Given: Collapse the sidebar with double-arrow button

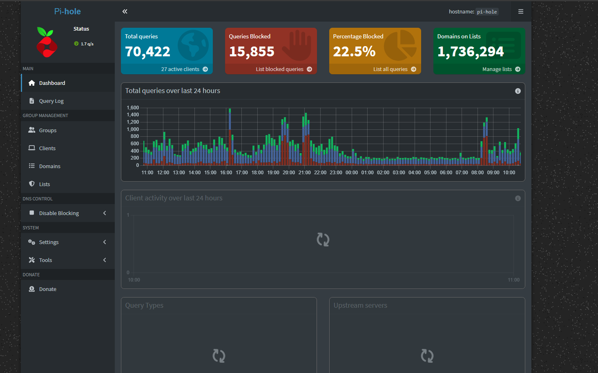Looking at the screenshot, I should click(x=125, y=11).
